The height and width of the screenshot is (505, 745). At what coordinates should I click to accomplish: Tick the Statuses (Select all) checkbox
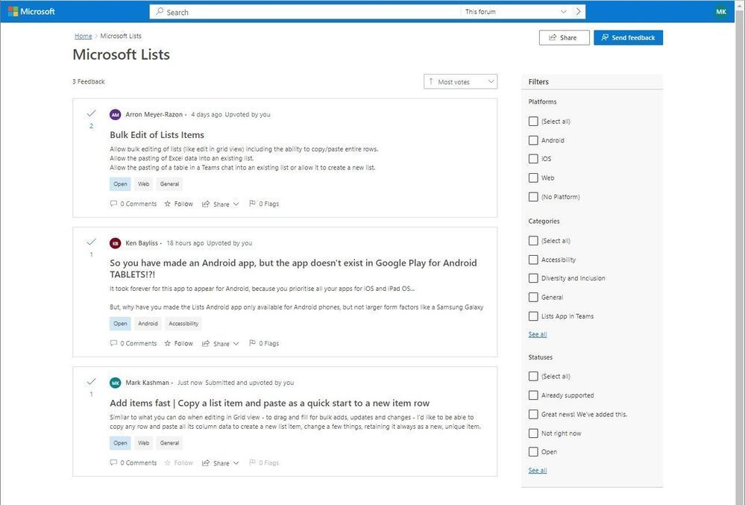click(x=533, y=376)
